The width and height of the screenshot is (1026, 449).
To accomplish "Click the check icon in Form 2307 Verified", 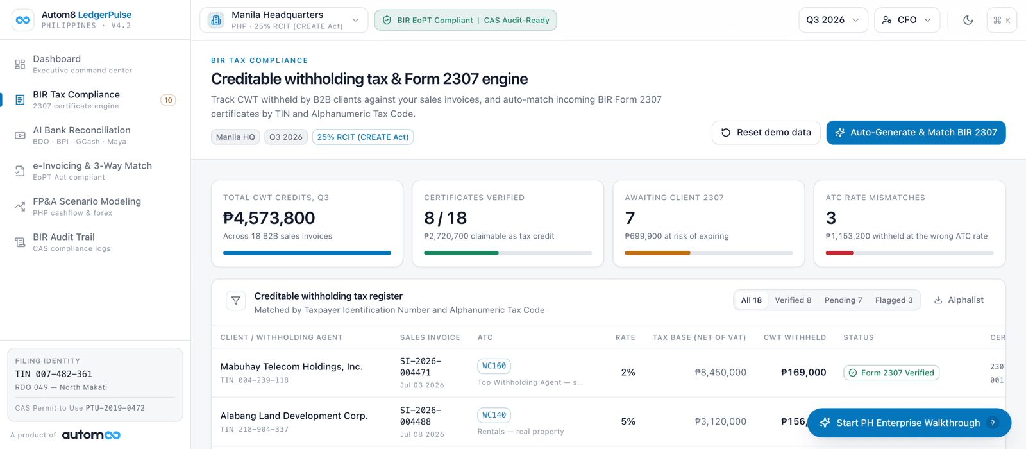I will pyautogui.click(x=853, y=373).
